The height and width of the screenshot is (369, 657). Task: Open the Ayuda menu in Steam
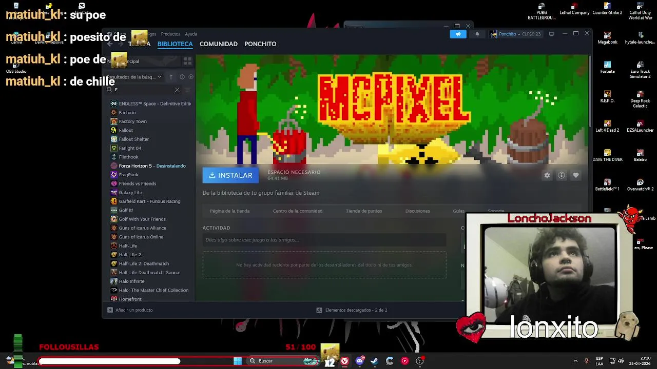(x=191, y=34)
